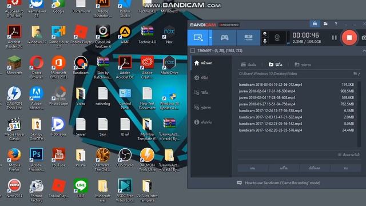Image resolution: width=366 pixels, height=206 pixels.
Task: Toggle the webcam overlay icon in Bandicam
Action: [277, 38]
